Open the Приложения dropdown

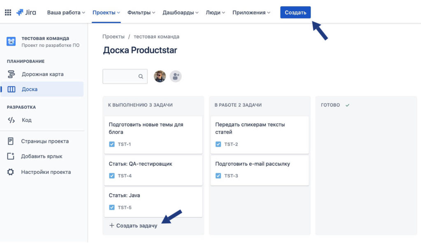tap(251, 13)
